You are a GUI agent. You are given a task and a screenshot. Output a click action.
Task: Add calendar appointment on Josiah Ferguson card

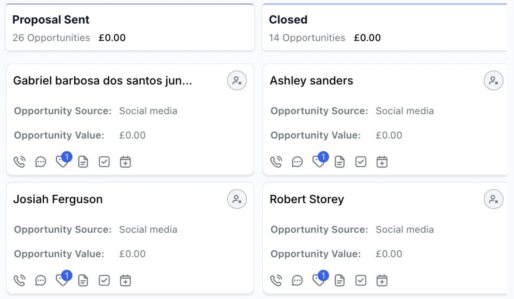tap(126, 281)
